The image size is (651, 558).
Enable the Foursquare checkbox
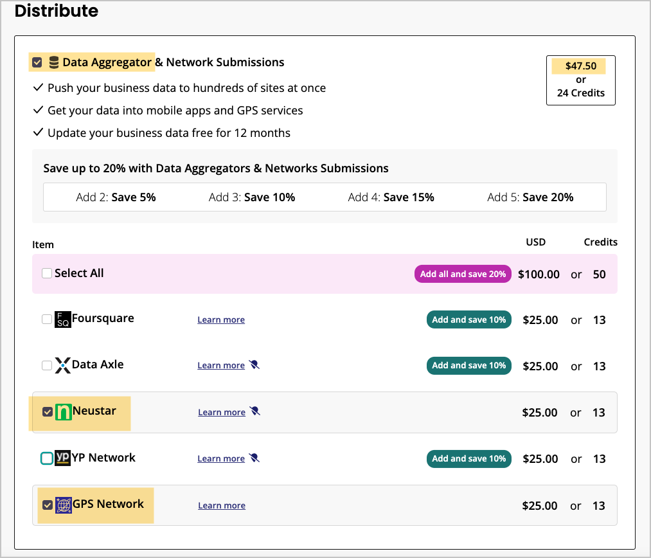47,319
